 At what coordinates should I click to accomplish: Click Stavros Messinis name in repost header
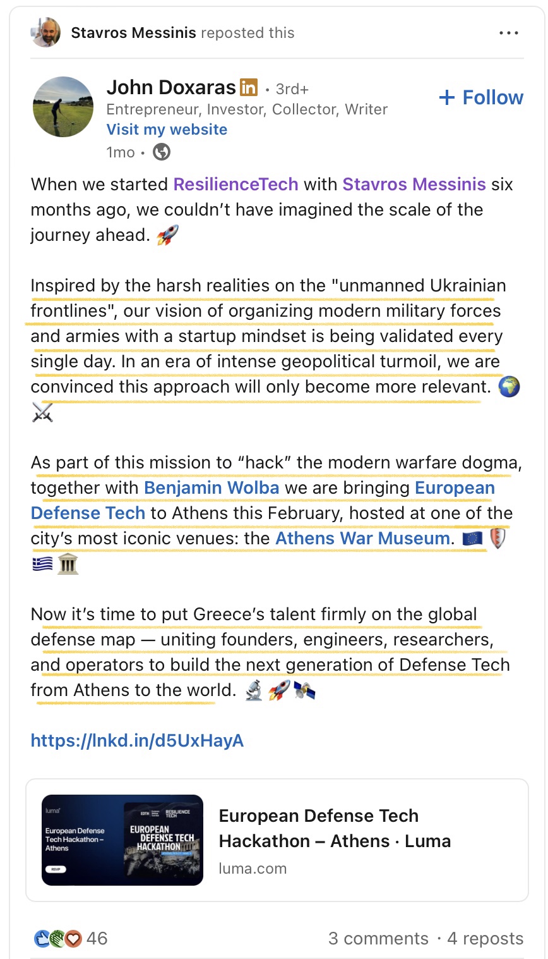click(x=133, y=33)
